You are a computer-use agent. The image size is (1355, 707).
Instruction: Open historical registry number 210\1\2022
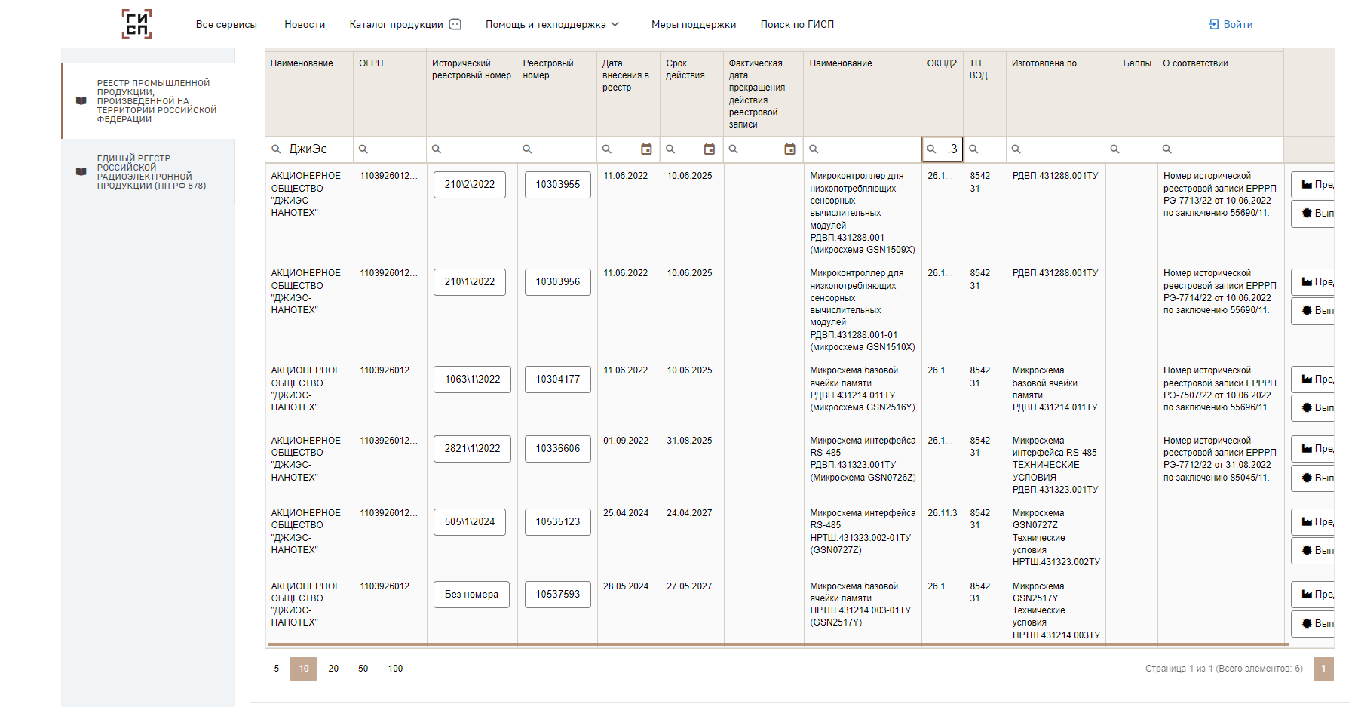[x=470, y=282]
